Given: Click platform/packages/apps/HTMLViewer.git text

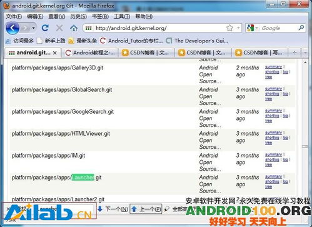Looking at the screenshot, I should (x=61, y=134).
